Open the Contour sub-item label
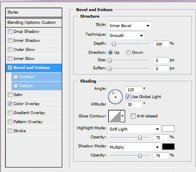The image size is (196, 172). coord(27,76)
